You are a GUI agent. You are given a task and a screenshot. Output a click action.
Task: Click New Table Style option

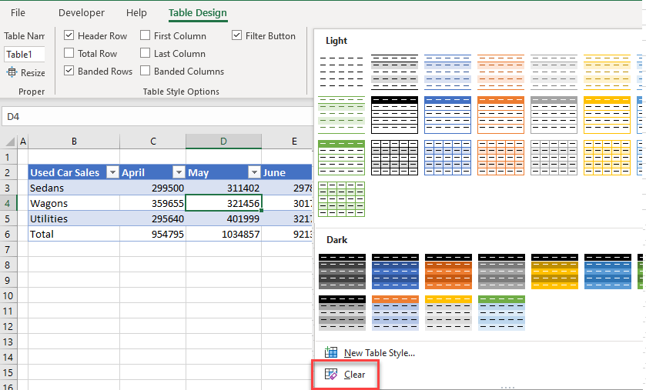coord(379,353)
